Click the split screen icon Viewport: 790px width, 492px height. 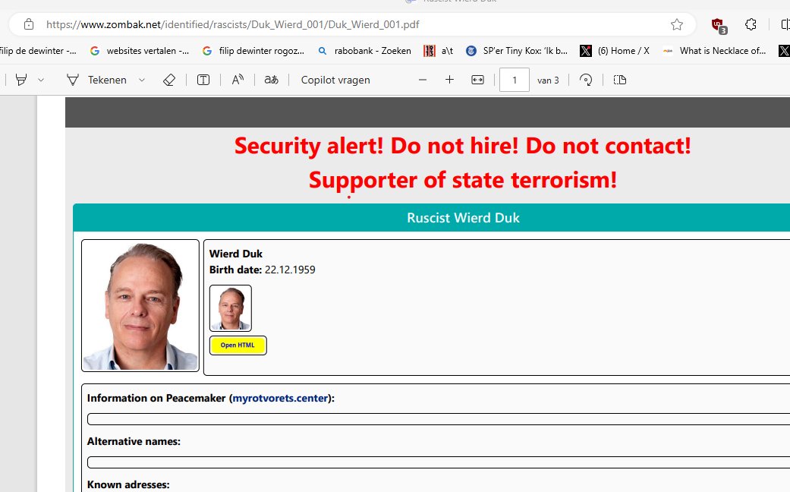(x=785, y=24)
